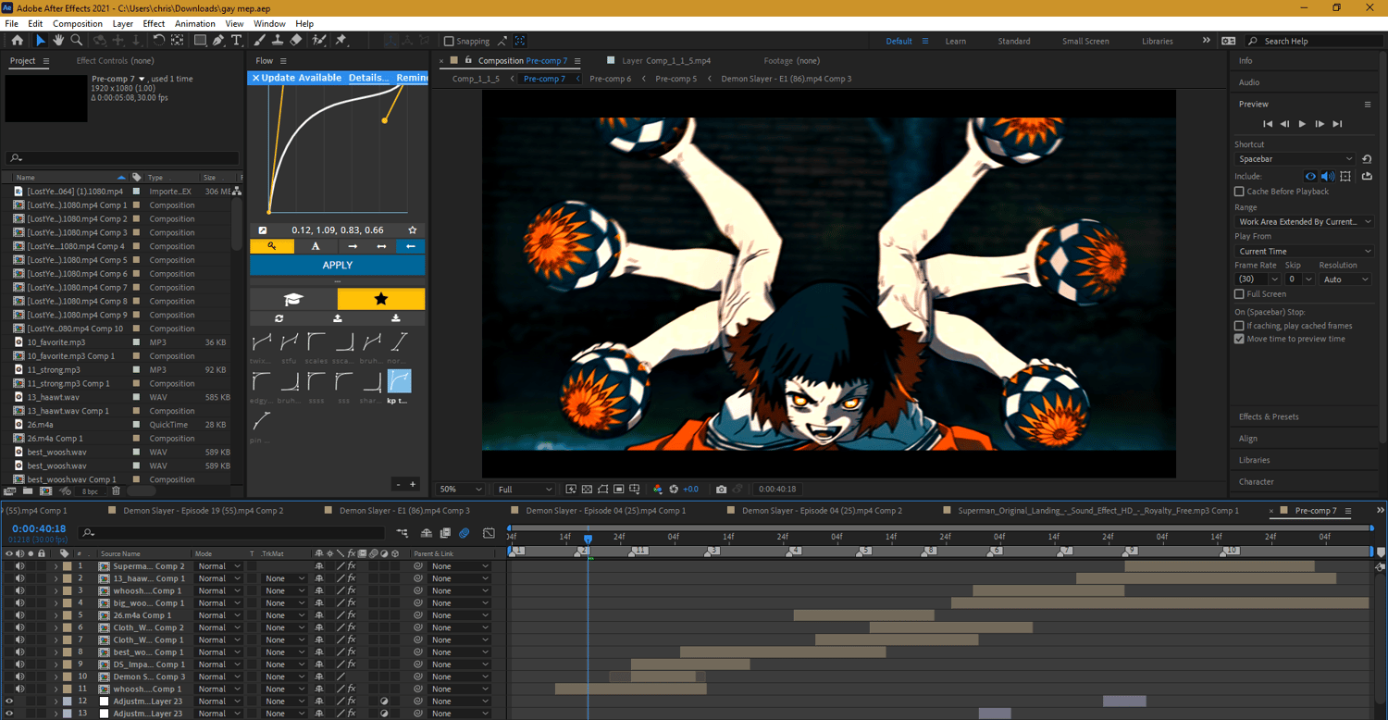Open the preview Resolution Auto dropdown
This screenshot has height=720, width=1388.
(x=1345, y=279)
